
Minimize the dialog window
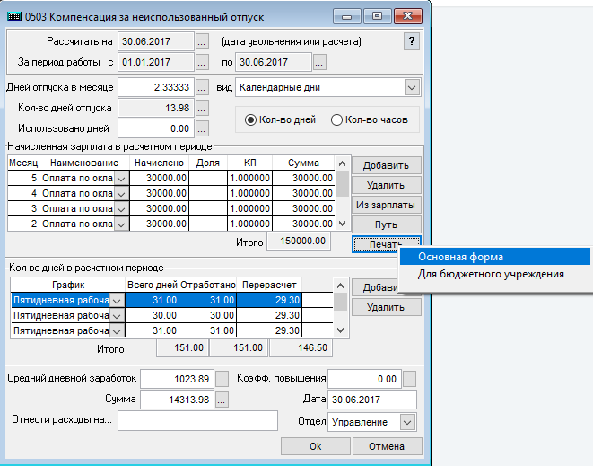(x=347, y=17)
